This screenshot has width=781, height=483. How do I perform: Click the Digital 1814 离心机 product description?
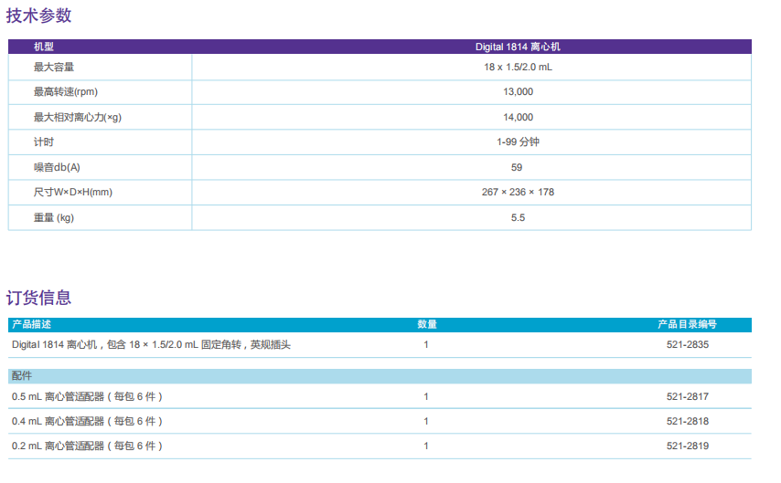point(151,344)
